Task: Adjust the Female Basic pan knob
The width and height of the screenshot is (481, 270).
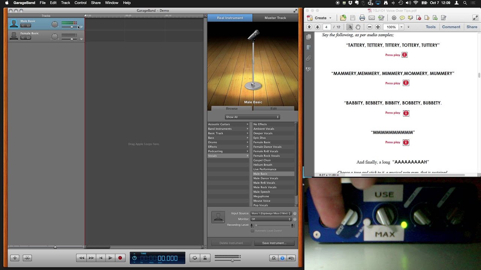Action: tap(55, 36)
